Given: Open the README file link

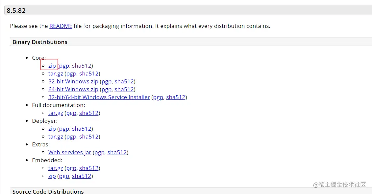Looking at the screenshot, I should tap(61, 26).
